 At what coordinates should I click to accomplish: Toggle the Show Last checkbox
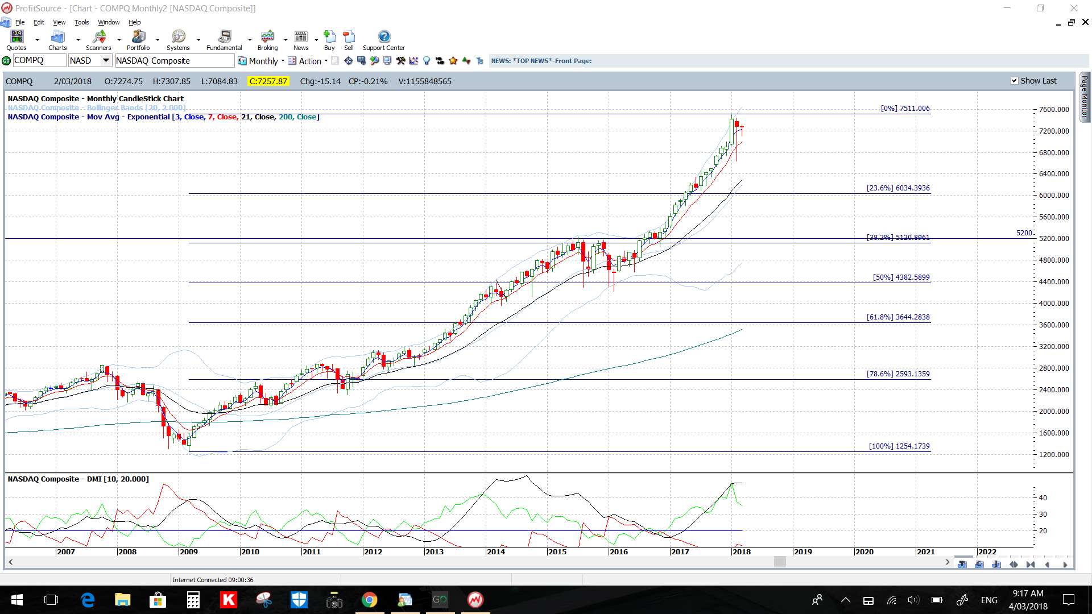1014,81
